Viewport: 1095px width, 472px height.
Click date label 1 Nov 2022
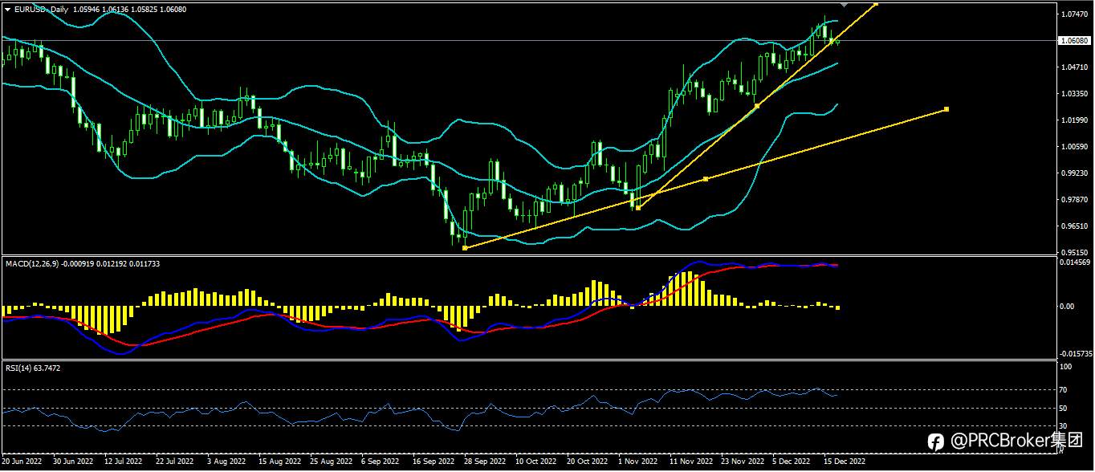click(x=638, y=462)
